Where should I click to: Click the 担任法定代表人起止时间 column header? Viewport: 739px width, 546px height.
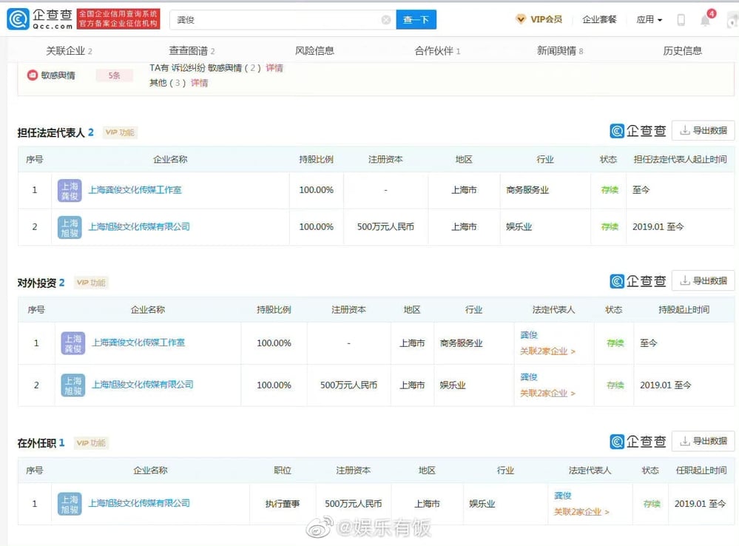tap(680, 160)
